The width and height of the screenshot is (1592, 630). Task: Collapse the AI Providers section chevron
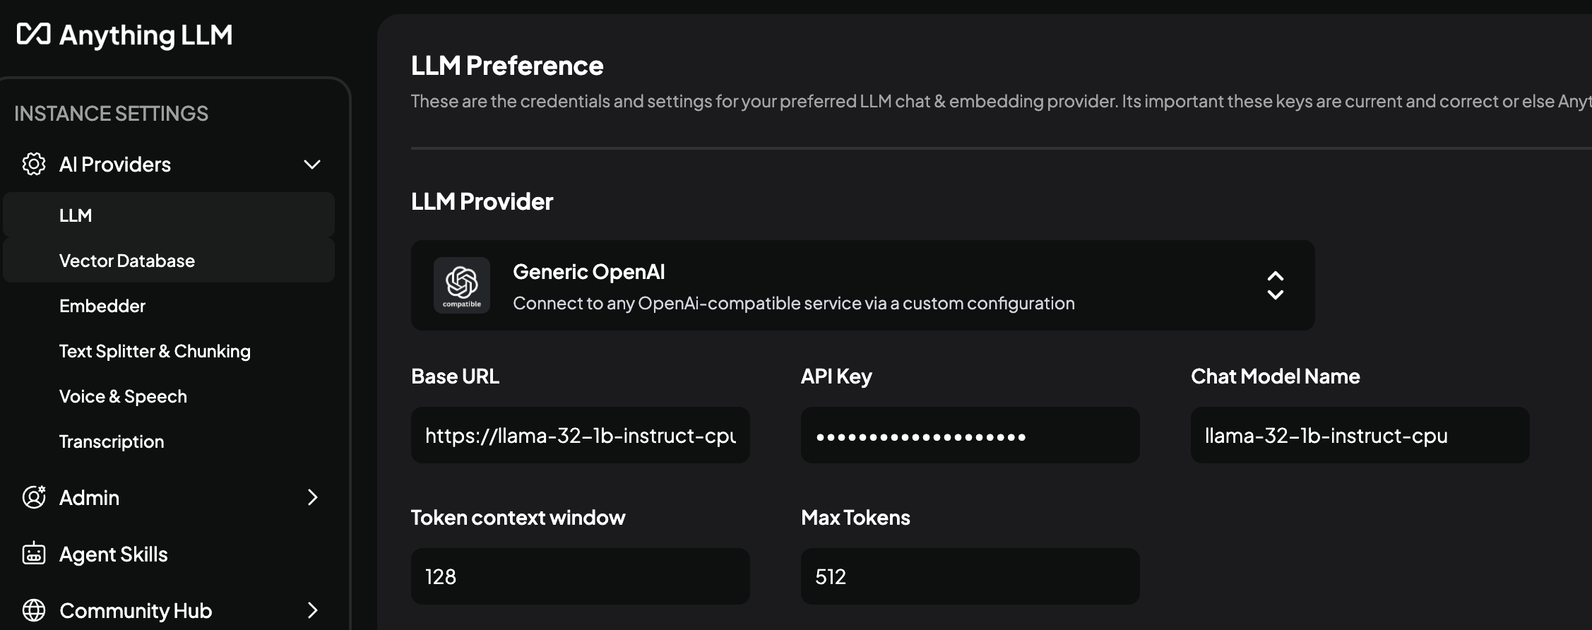click(312, 165)
